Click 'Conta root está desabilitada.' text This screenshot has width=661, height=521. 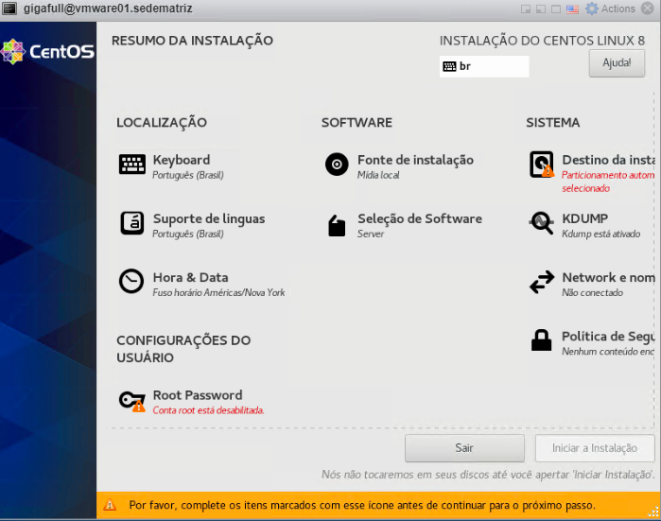[208, 410]
